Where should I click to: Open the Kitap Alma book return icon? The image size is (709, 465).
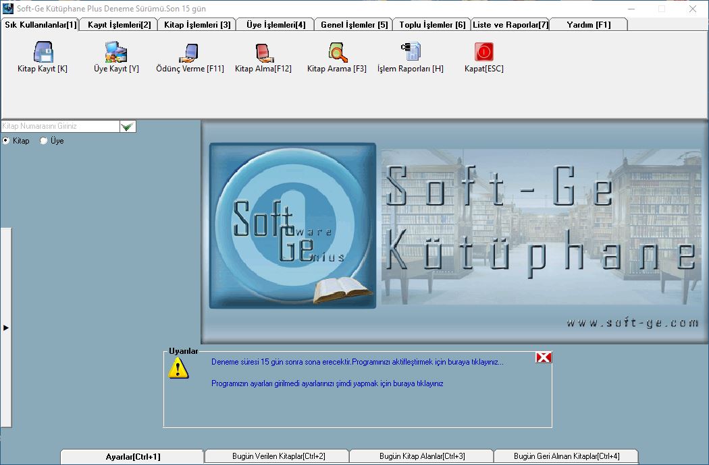click(263, 52)
